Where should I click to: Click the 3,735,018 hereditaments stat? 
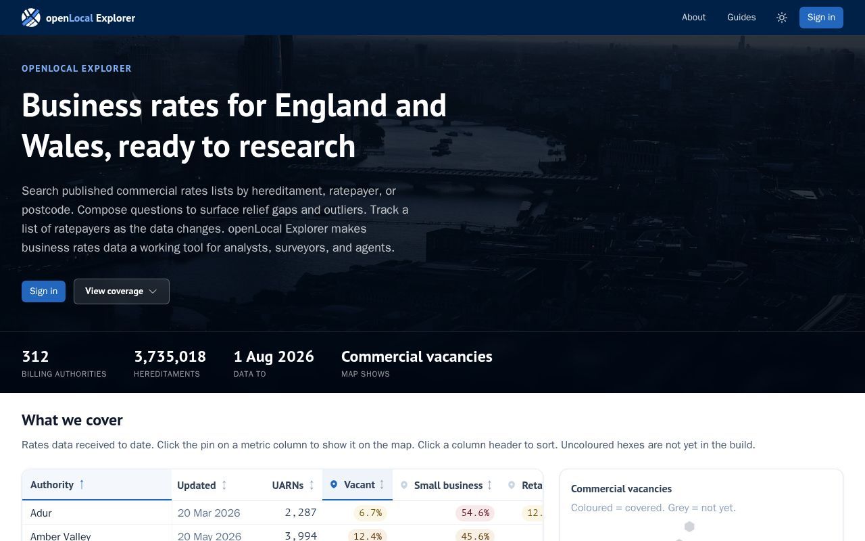(170, 362)
